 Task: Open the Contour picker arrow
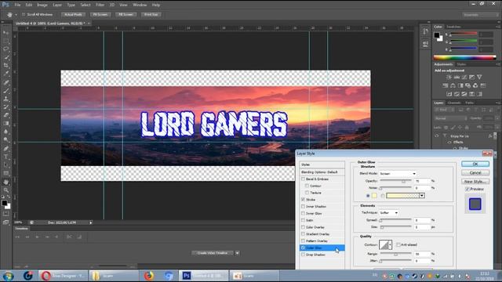(390, 245)
